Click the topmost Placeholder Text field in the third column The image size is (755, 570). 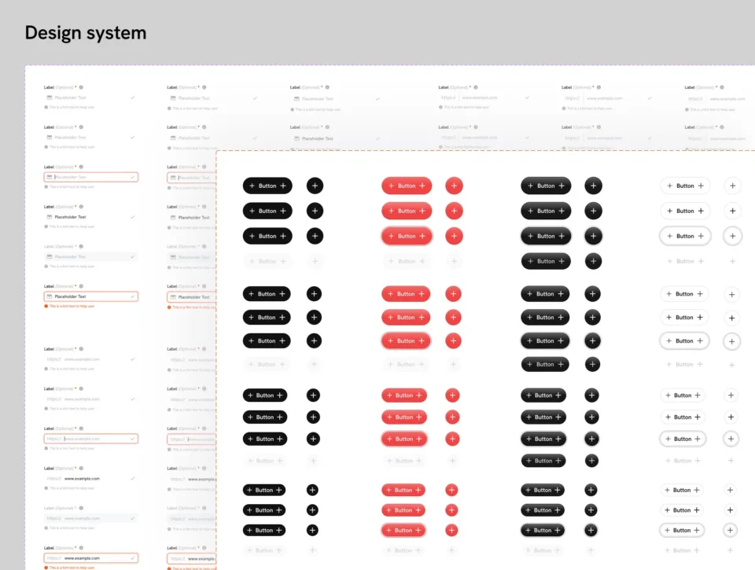337,99
